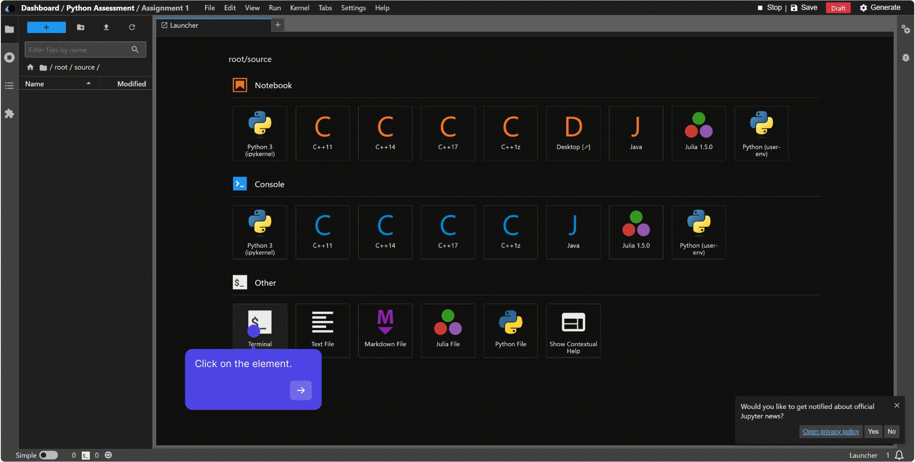Open privacy policy link
Screen dimensions: 915x462
point(831,431)
